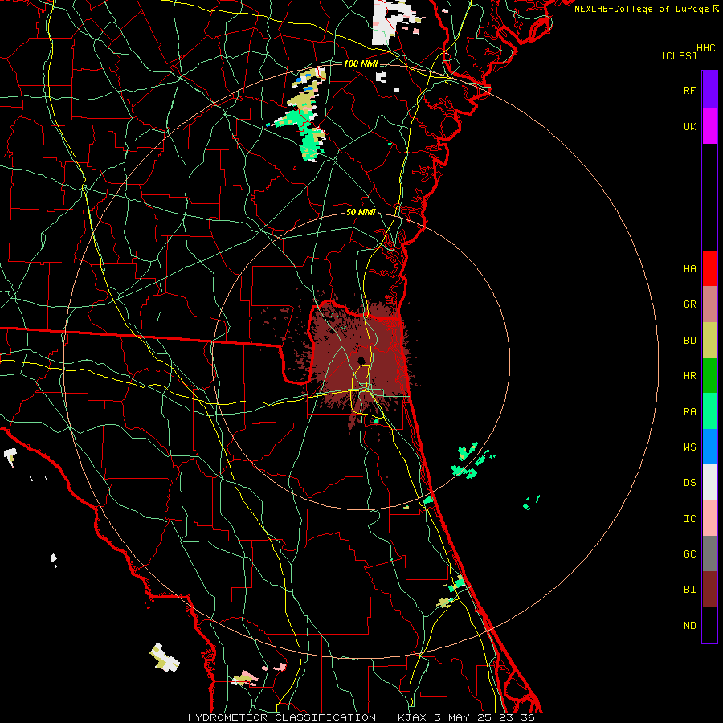This screenshot has height=723, width=723.
Task: Click the "HHC" product label
Action: tap(705, 48)
